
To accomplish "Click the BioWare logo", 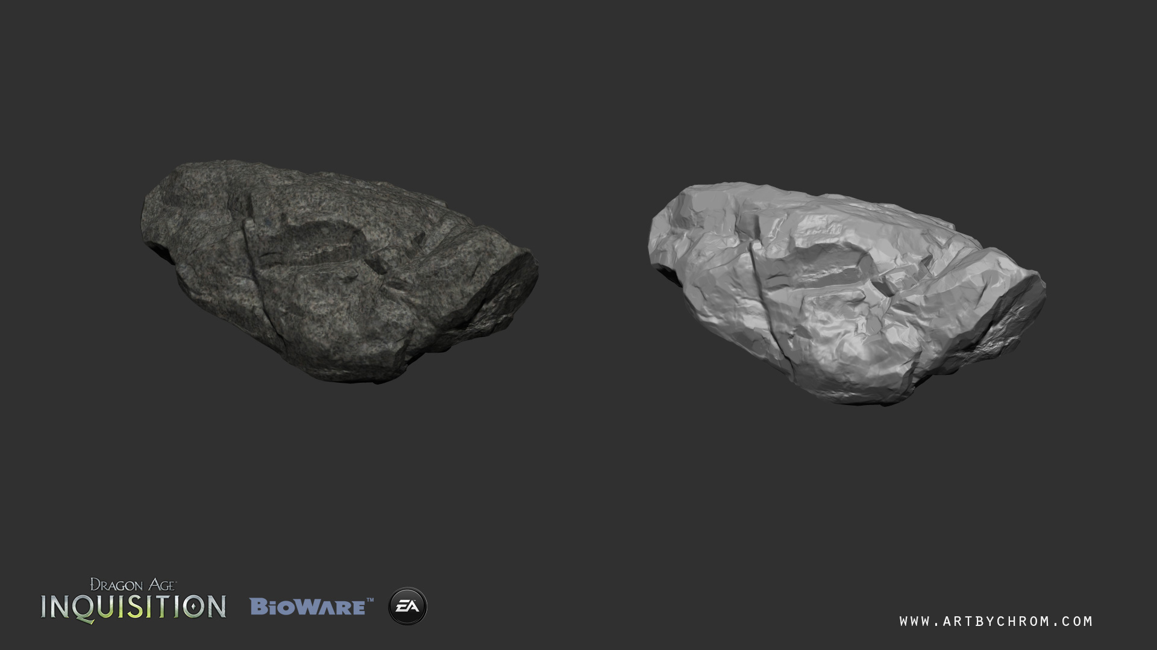I will (x=312, y=606).
